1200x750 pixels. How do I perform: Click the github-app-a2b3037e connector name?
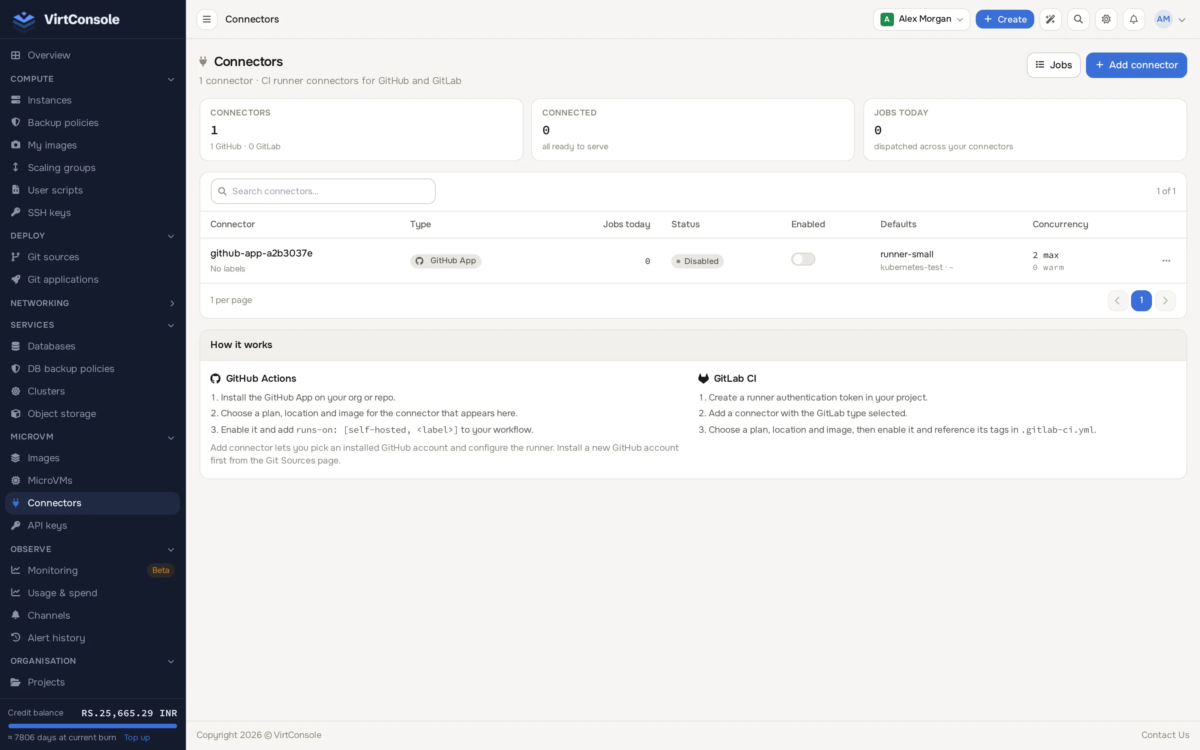[261, 253]
